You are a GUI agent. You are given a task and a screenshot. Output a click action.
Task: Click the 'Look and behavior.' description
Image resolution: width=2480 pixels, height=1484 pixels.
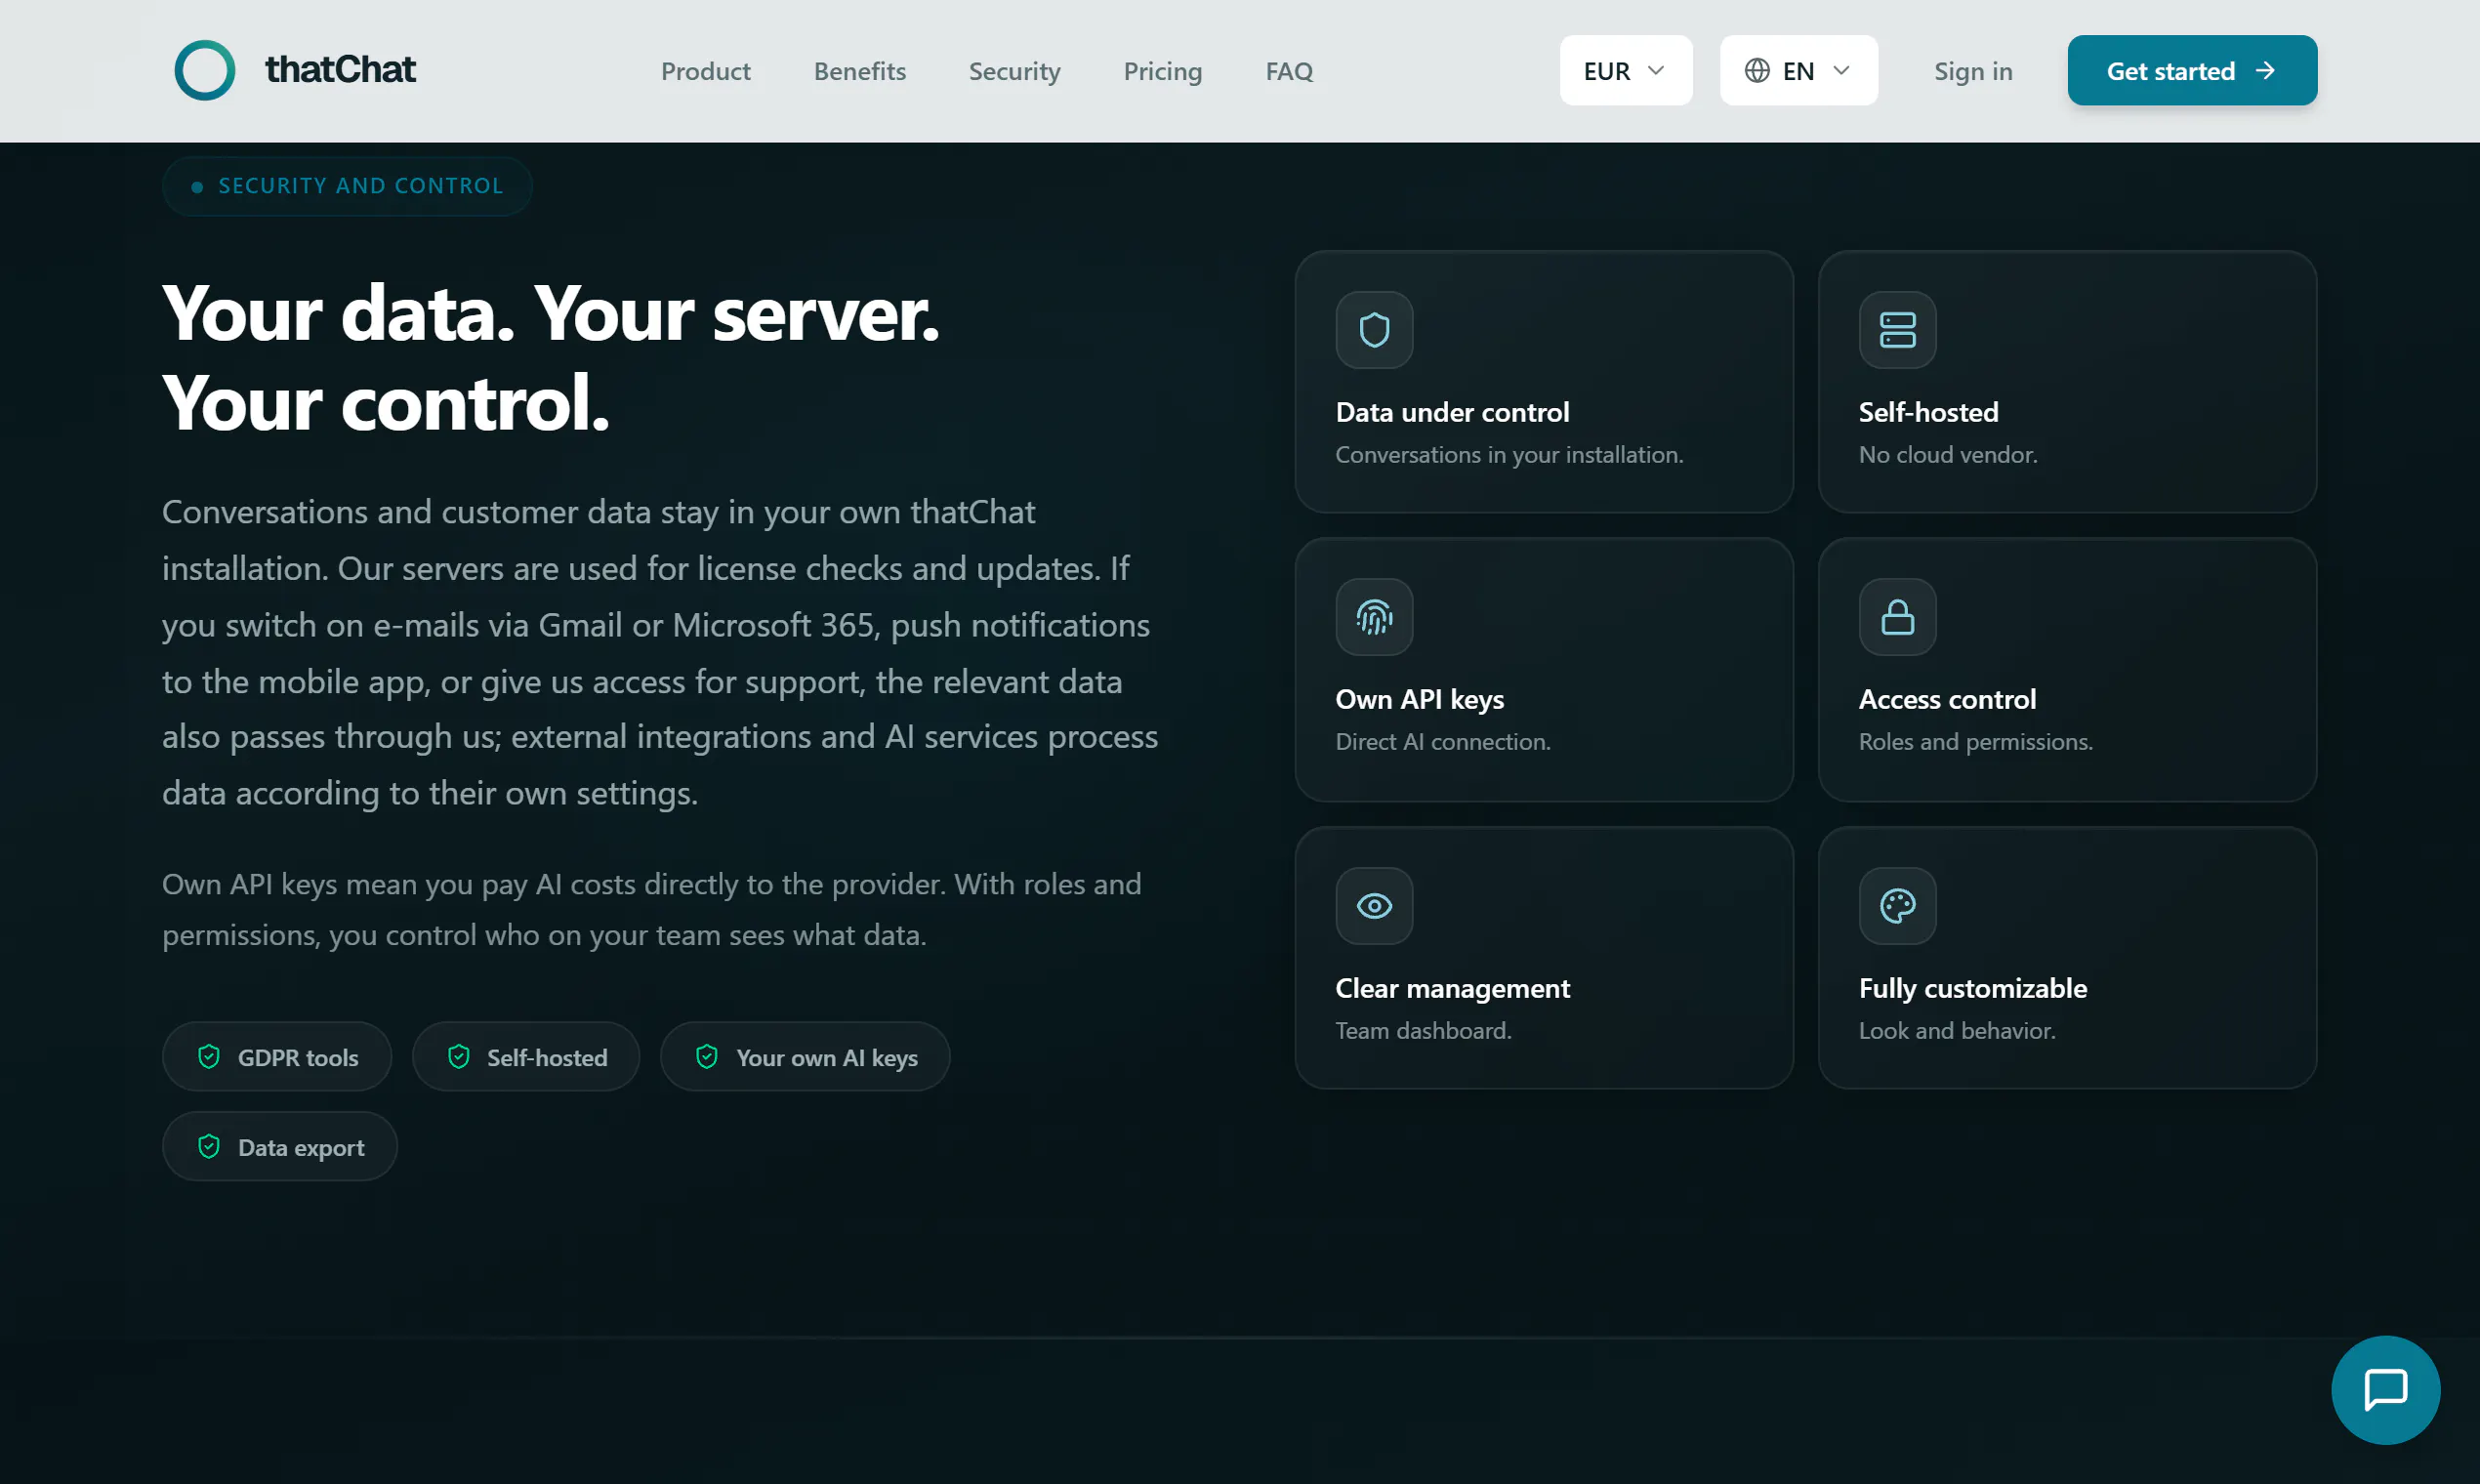[1956, 1031]
